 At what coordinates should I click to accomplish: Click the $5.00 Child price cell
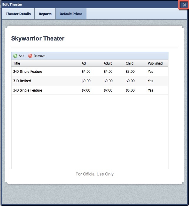130,90
